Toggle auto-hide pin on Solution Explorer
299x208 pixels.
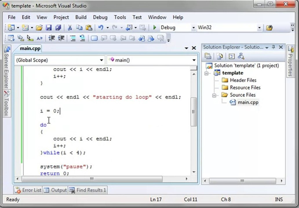(x=274, y=47)
